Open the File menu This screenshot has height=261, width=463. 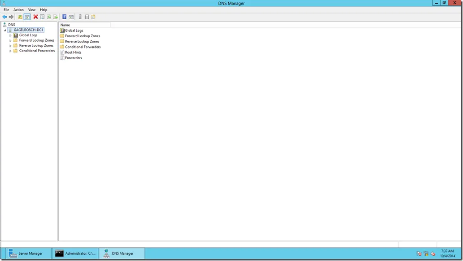(x=6, y=10)
